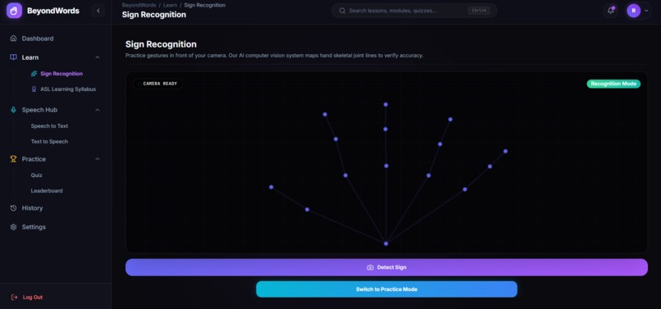Click the magnifier icon in the search bar
Viewport: 661px width, 309px height.
342,11
